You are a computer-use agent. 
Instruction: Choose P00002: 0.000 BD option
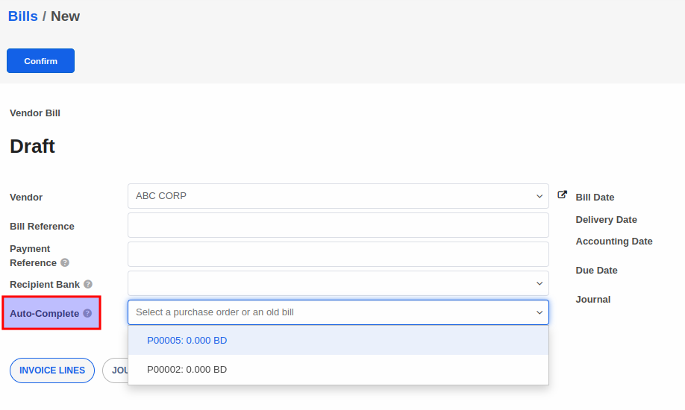coord(187,370)
